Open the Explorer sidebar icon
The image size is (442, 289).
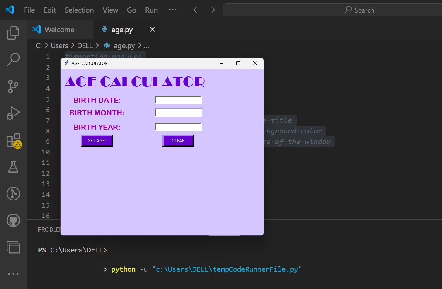[13, 33]
